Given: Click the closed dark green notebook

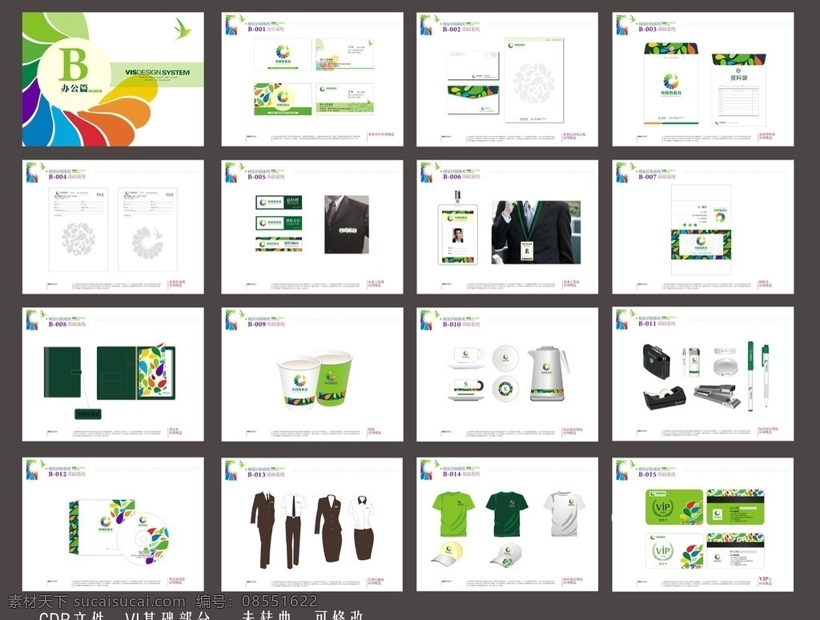Looking at the screenshot, I should [62, 372].
